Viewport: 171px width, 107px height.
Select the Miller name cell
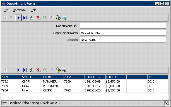(x=32, y=90)
